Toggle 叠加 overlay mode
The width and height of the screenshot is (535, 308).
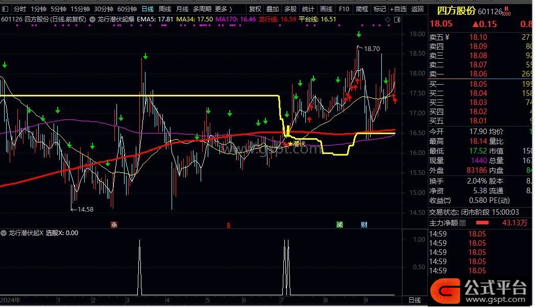(273, 9)
